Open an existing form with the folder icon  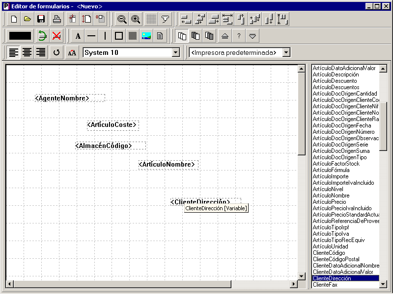pyautogui.click(x=28, y=19)
